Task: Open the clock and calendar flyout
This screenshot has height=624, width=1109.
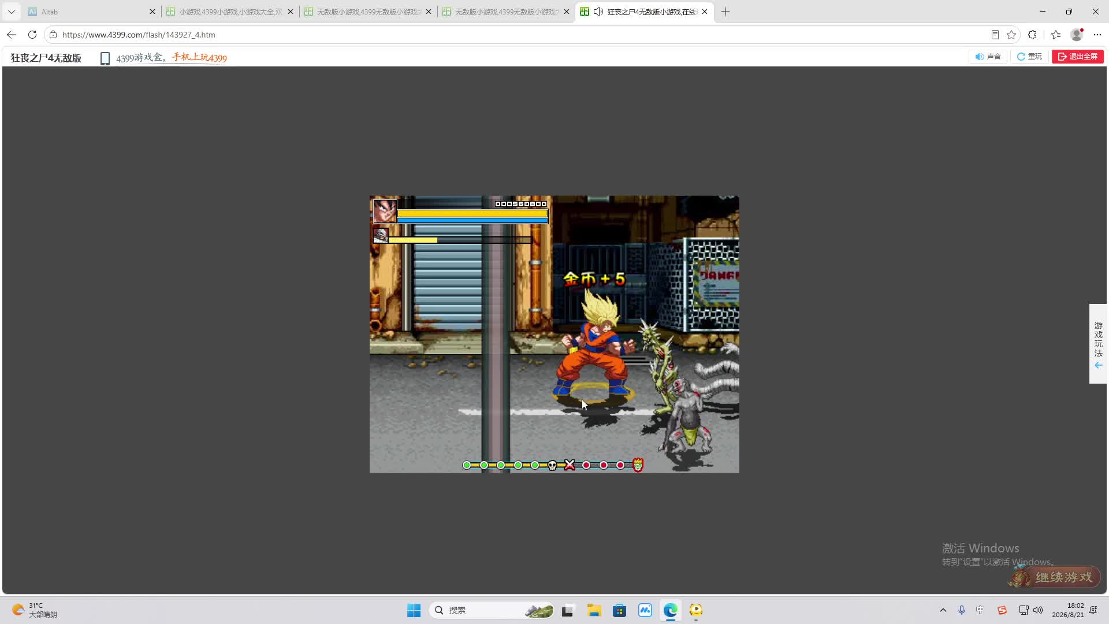Action: coord(1068,610)
